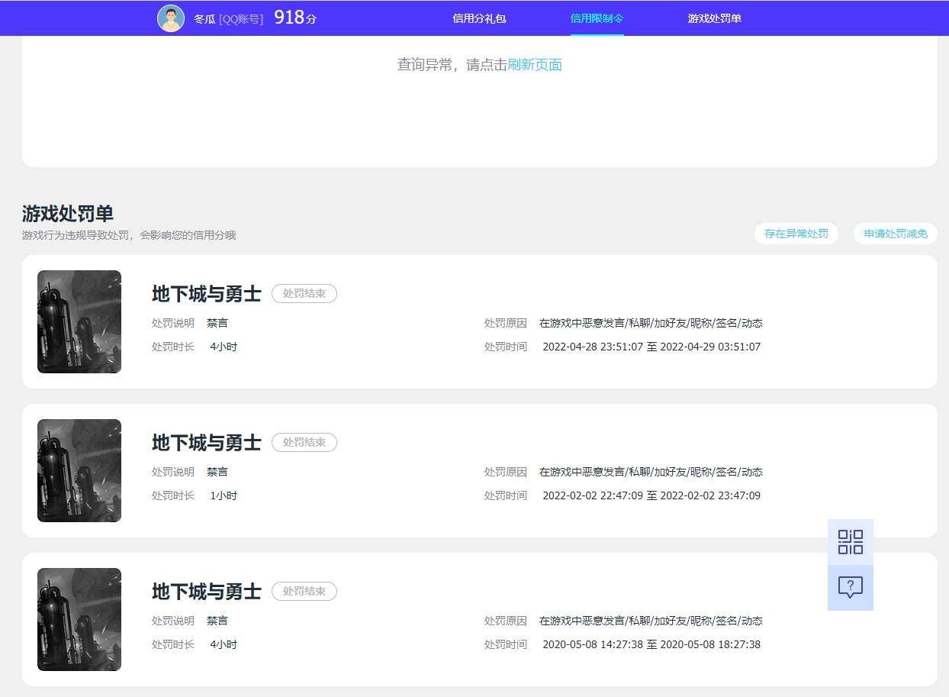Click the 冬瓜 username
949x697 pixels.
point(204,19)
